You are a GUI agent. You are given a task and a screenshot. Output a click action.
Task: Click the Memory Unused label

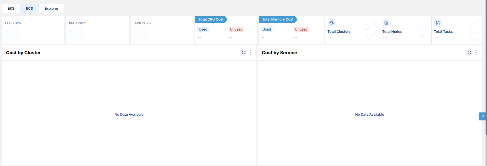pyautogui.click(x=301, y=29)
